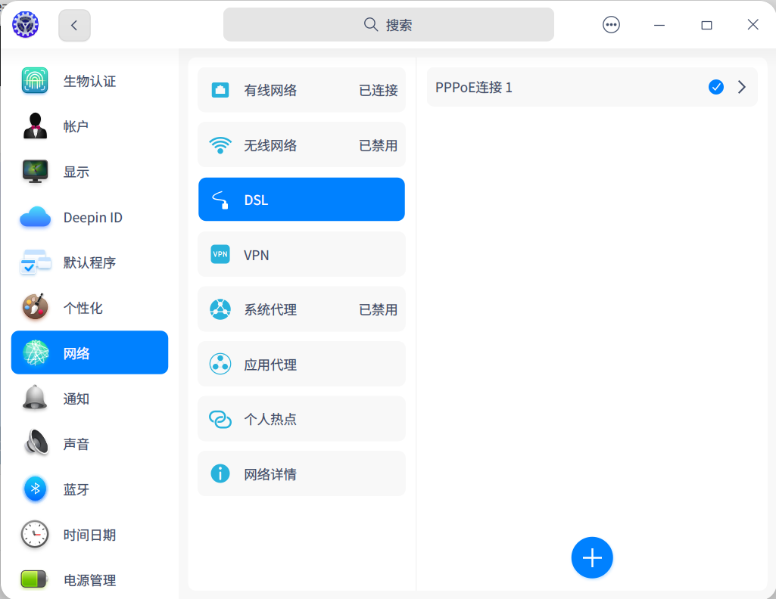776x599 pixels.
Task: Open the 网络详情 panel
Action: 301,473
